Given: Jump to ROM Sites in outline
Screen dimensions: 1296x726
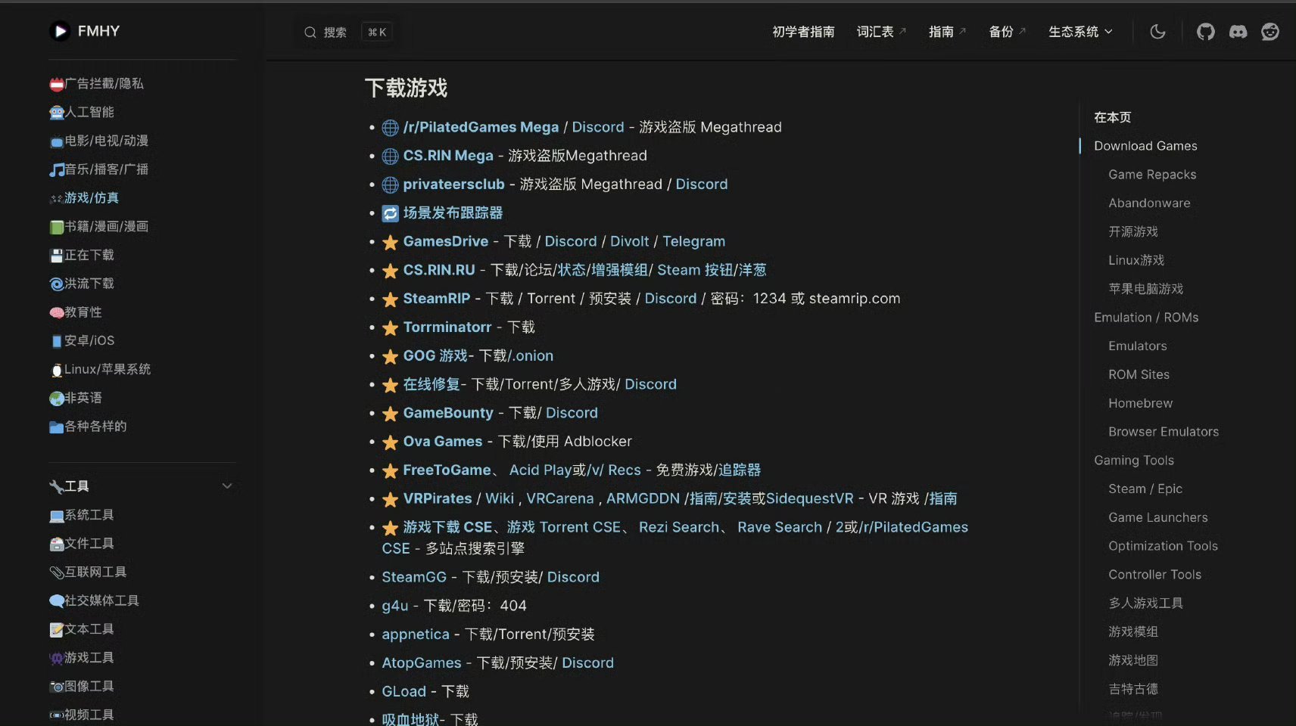Looking at the screenshot, I should [x=1139, y=375].
